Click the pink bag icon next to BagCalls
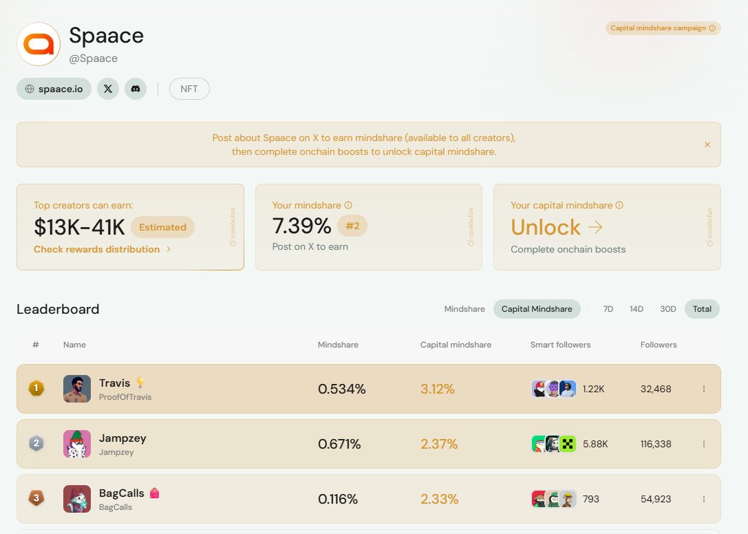The image size is (748, 534). [x=154, y=493]
